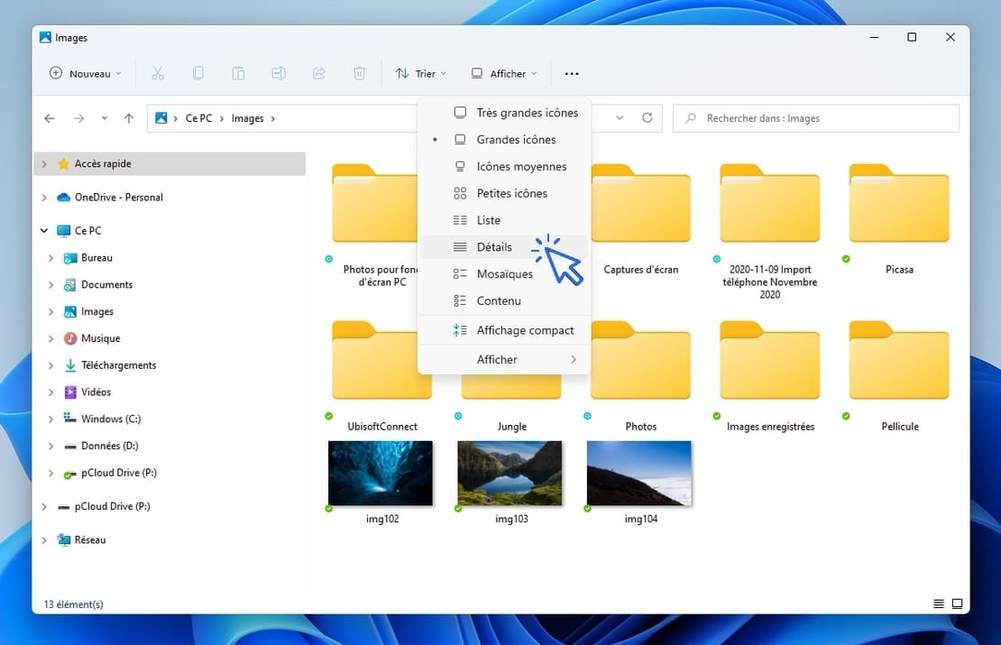Viewport: 1001px width, 645px height.
Task: Open the 2020-11-09 Import téléphone folder
Action: pyautogui.click(x=770, y=231)
